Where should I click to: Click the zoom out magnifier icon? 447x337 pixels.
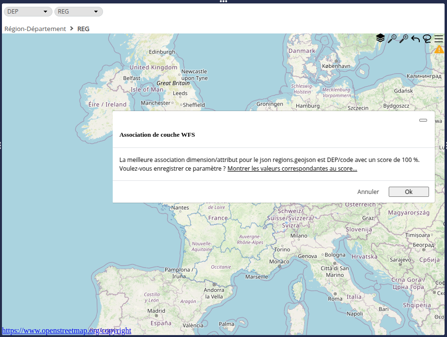tap(392, 39)
